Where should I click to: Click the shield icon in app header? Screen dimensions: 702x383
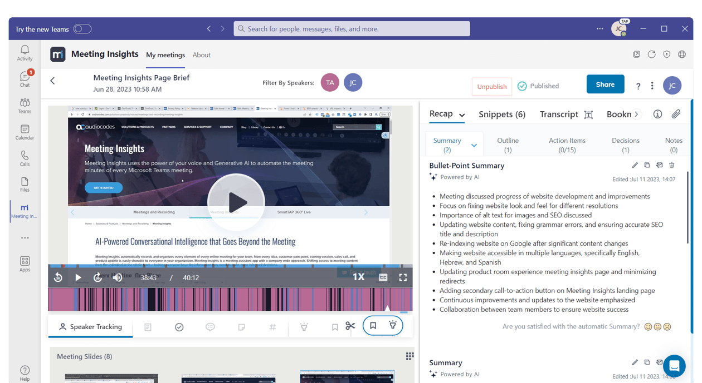(x=667, y=54)
